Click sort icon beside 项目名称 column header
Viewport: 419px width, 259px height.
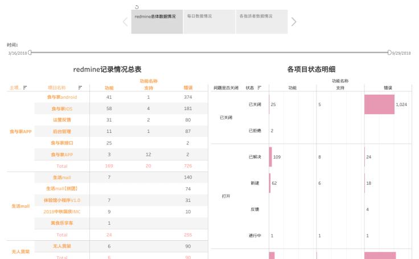80,88
